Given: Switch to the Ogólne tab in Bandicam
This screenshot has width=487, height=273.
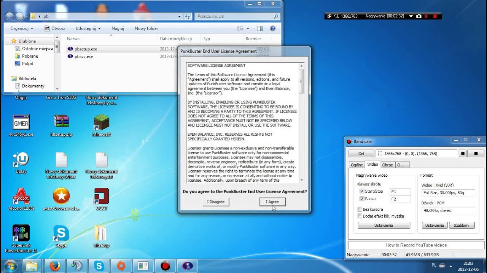Looking at the screenshot, I should click(x=357, y=165).
